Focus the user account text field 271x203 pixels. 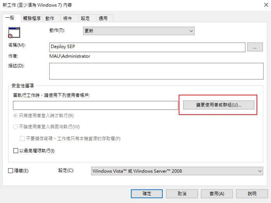coord(95,105)
